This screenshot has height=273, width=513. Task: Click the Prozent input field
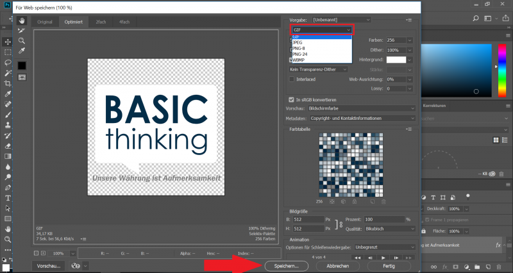384,219
